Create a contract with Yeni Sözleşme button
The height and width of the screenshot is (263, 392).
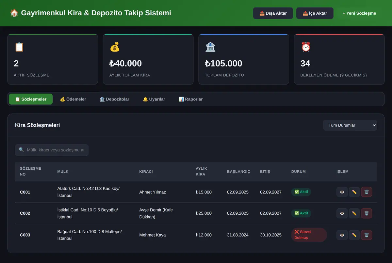[x=359, y=13]
